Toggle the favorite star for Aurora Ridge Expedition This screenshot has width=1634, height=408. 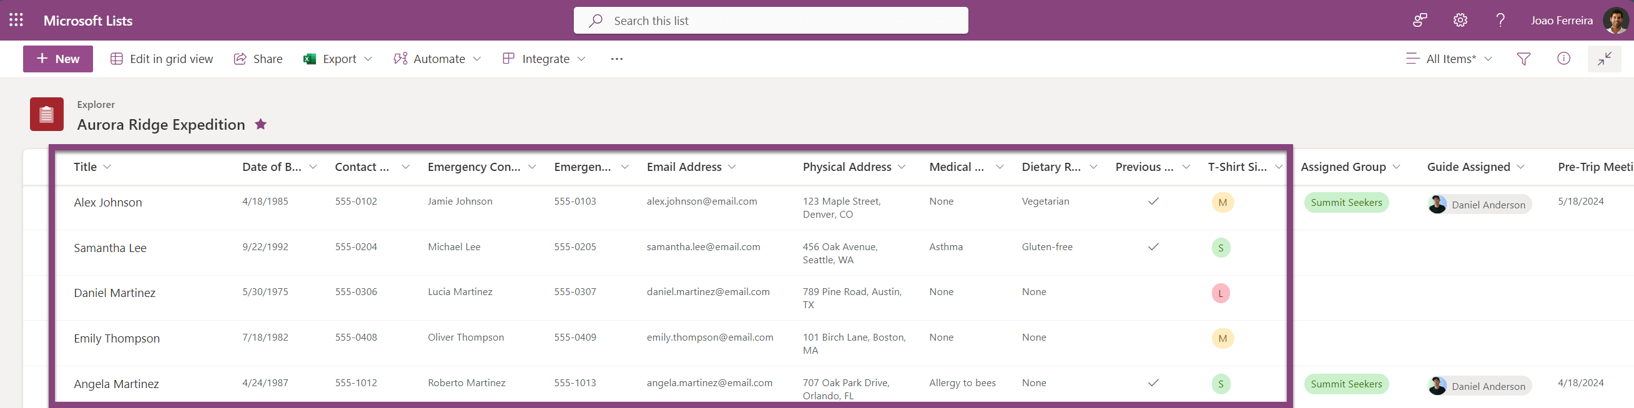tap(261, 124)
